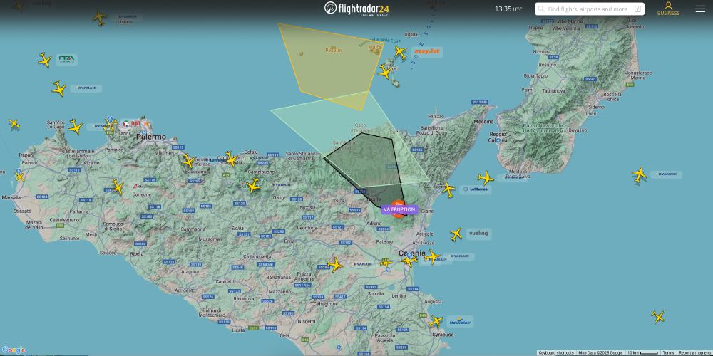The image size is (713, 356).
Task: Open the Catania airport pin
Action: [409, 256]
